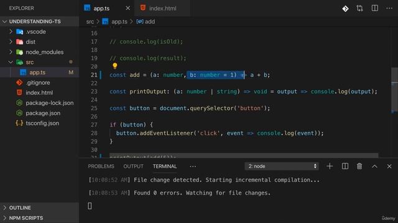Click the .gitignore git file icon

19,82
